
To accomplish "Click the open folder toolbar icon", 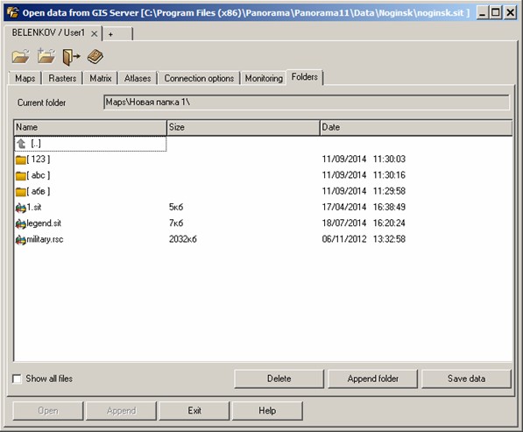I will [x=21, y=56].
